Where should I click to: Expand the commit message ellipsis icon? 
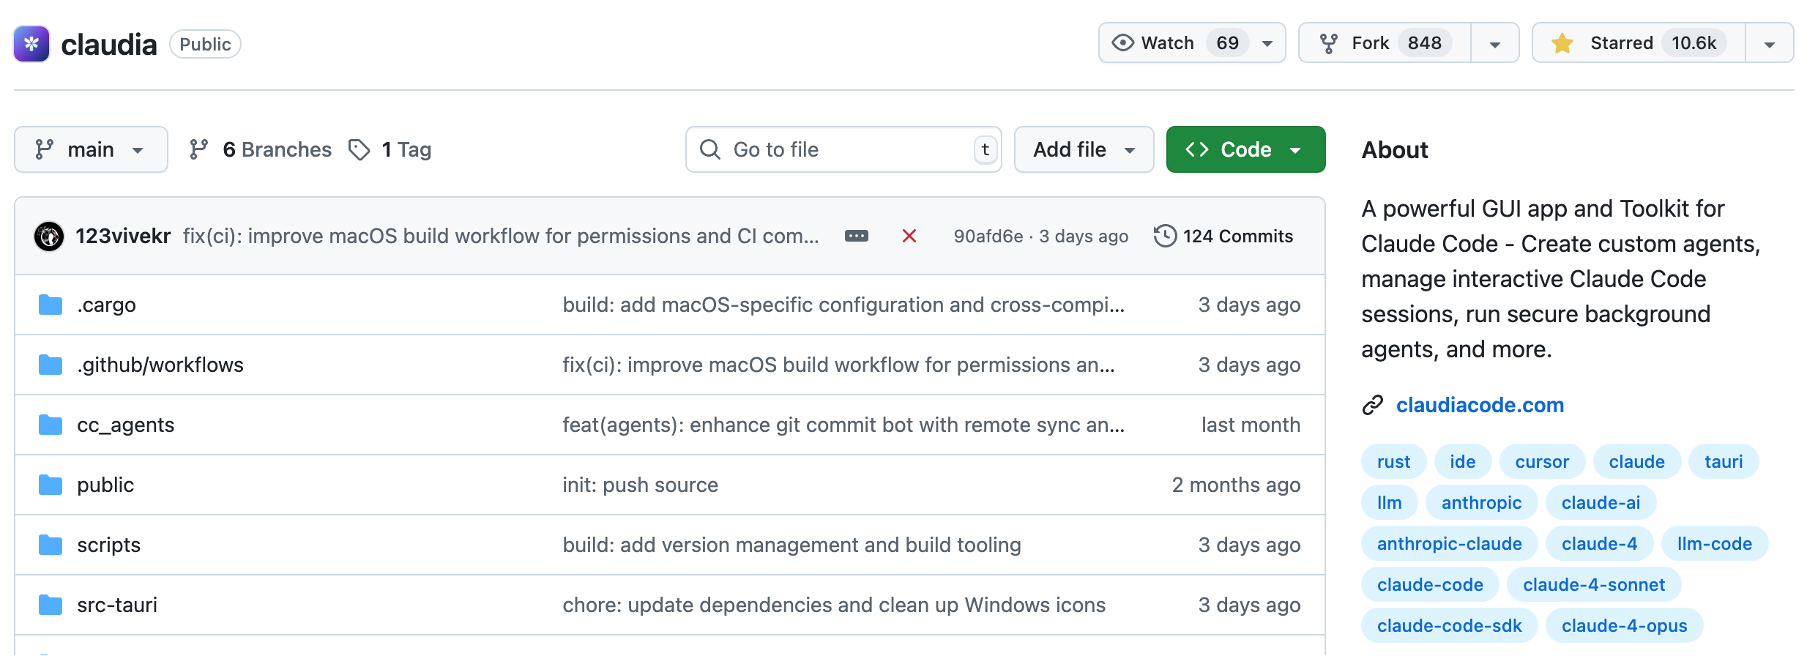point(857,236)
